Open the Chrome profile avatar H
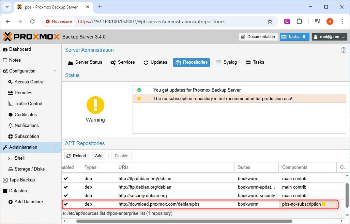This screenshot has height=224, width=350. (330, 22)
